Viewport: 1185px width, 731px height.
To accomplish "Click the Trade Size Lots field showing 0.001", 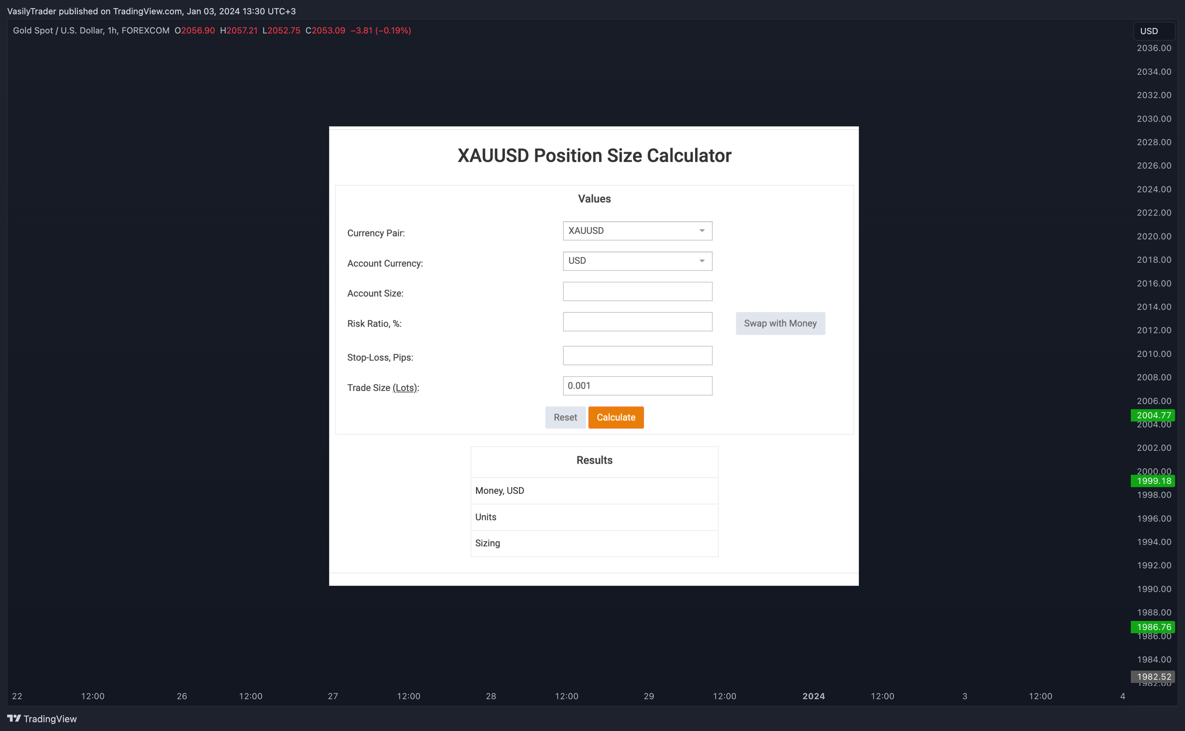I will 637,386.
